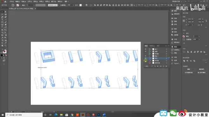Select the Hand tool
This screenshot has width=209, height=117.
(2, 45)
